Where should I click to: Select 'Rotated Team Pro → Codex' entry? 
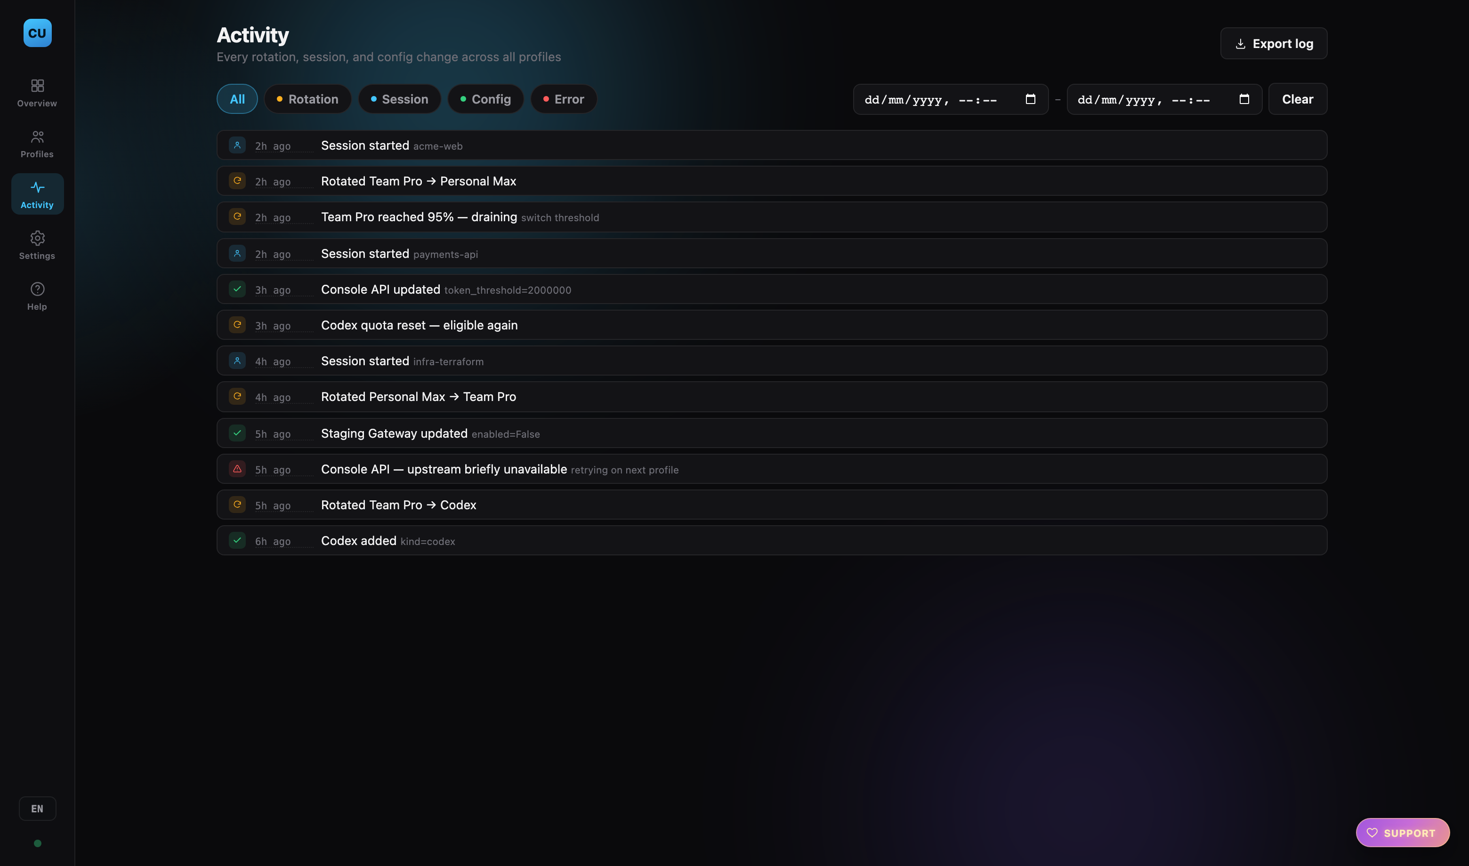pos(399,505)
